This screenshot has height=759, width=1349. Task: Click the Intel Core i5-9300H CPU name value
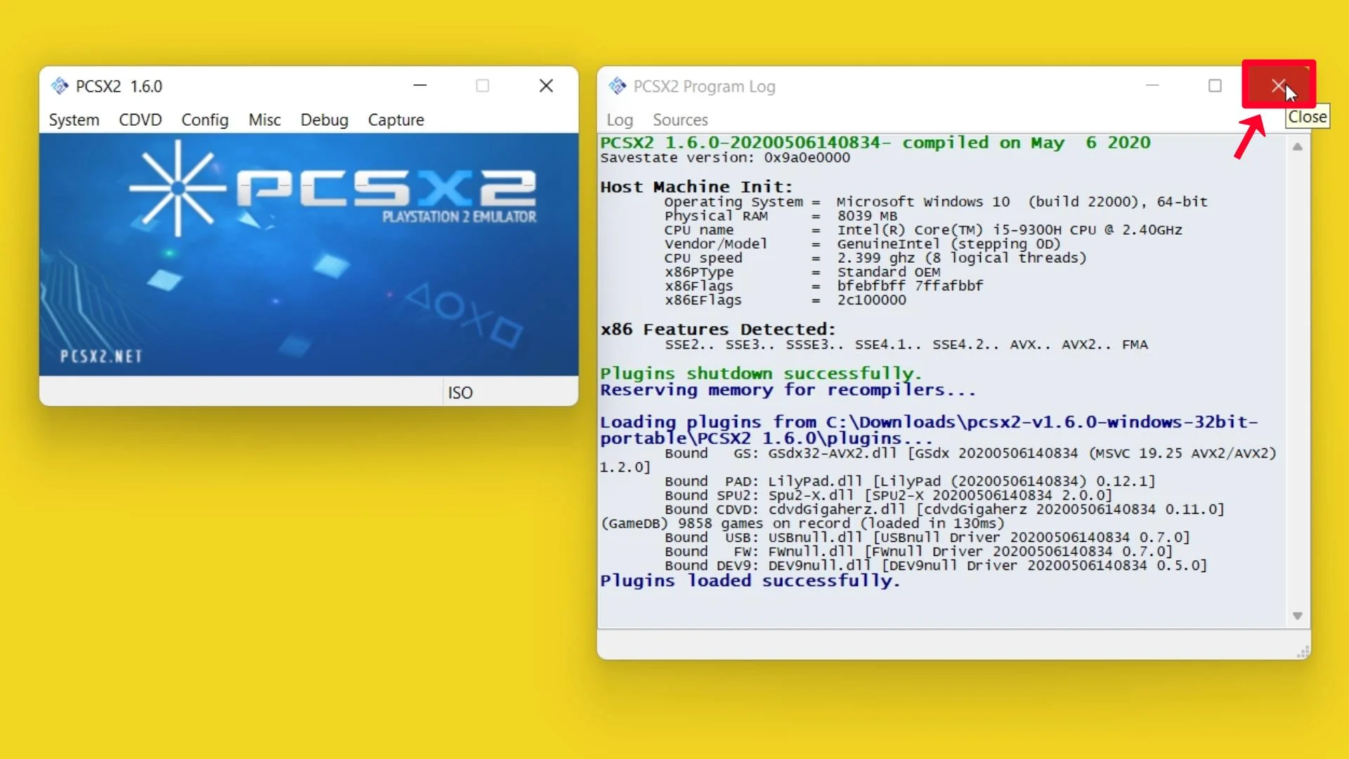tap(1009, 230)
